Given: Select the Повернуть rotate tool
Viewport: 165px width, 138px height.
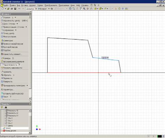Looking at the screenshot, I should (7, 82).
